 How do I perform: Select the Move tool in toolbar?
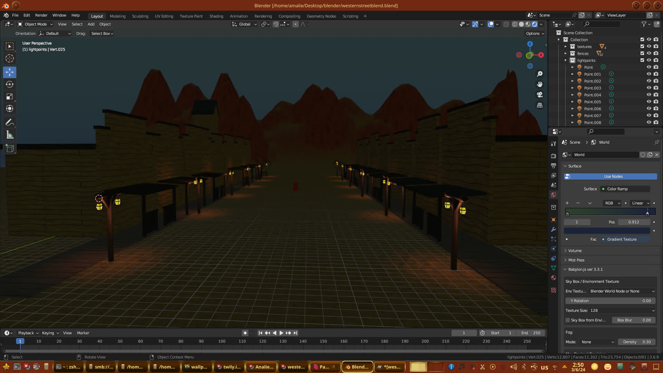pyautogui.click(x=10, y=72)
